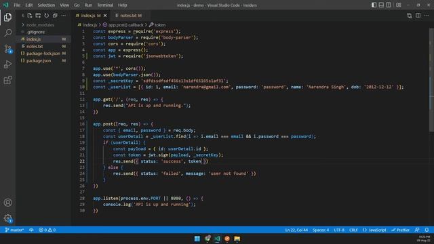Open the Customize Layout control
434x244 pixels.
(x=399, y=5)
